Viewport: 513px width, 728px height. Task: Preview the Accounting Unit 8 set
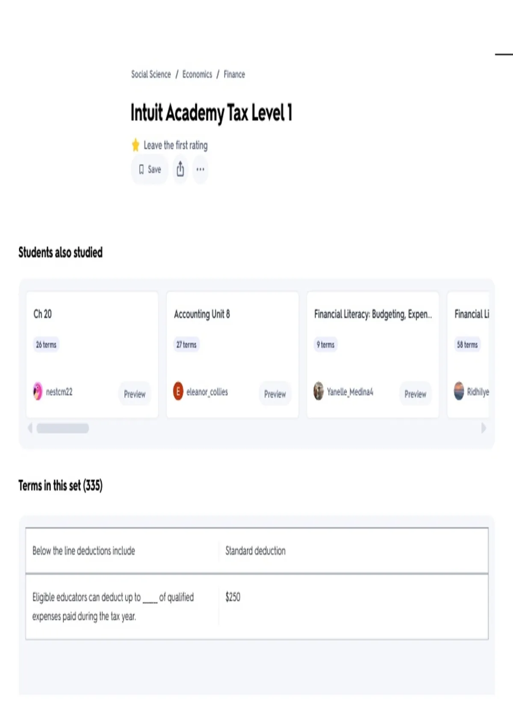tap(275, 394)
